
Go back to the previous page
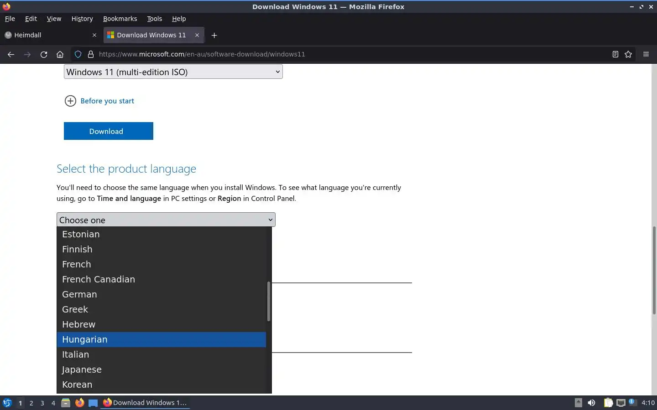tap(11, 54)
